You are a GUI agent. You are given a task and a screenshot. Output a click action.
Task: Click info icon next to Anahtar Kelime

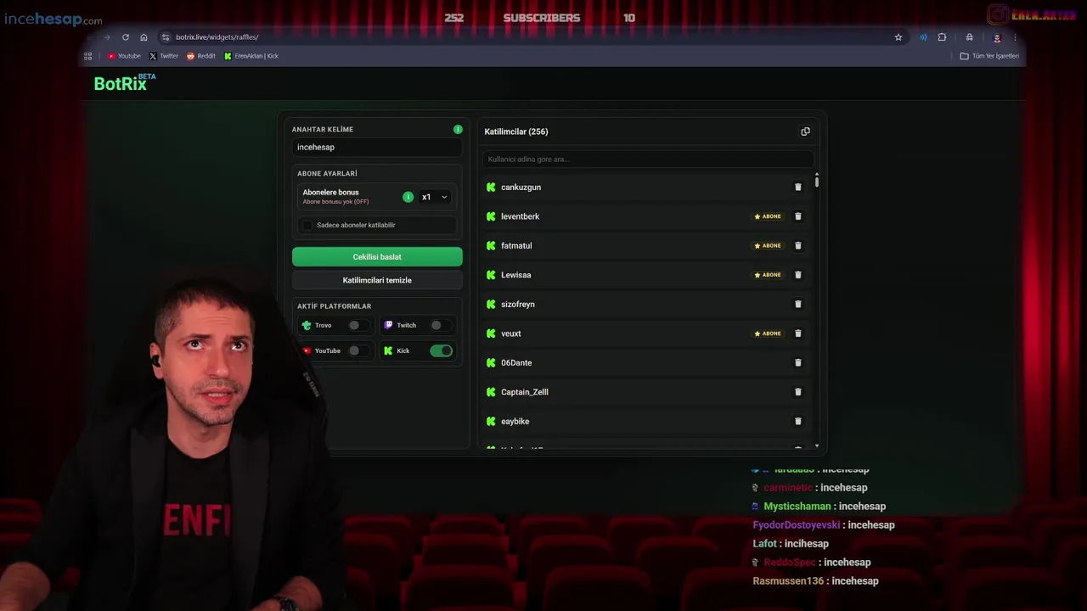[458, 129]
